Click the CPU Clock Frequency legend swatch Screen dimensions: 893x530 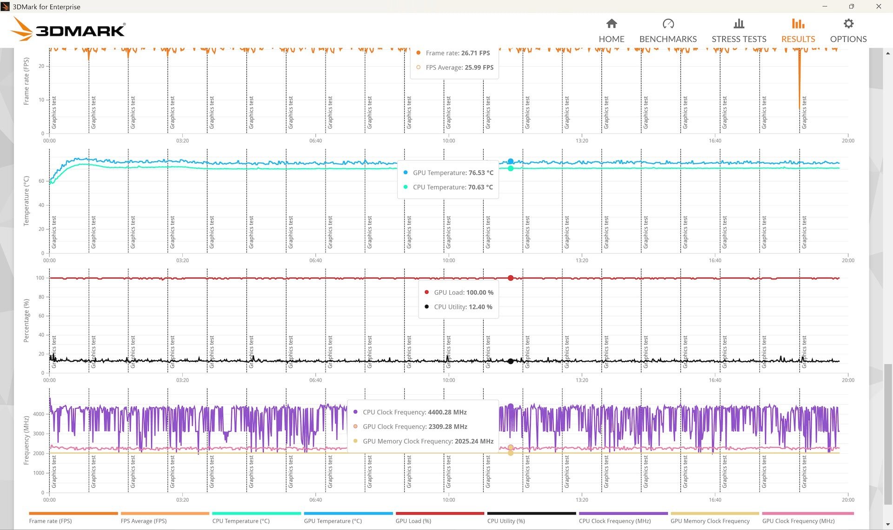pos(623,513)
